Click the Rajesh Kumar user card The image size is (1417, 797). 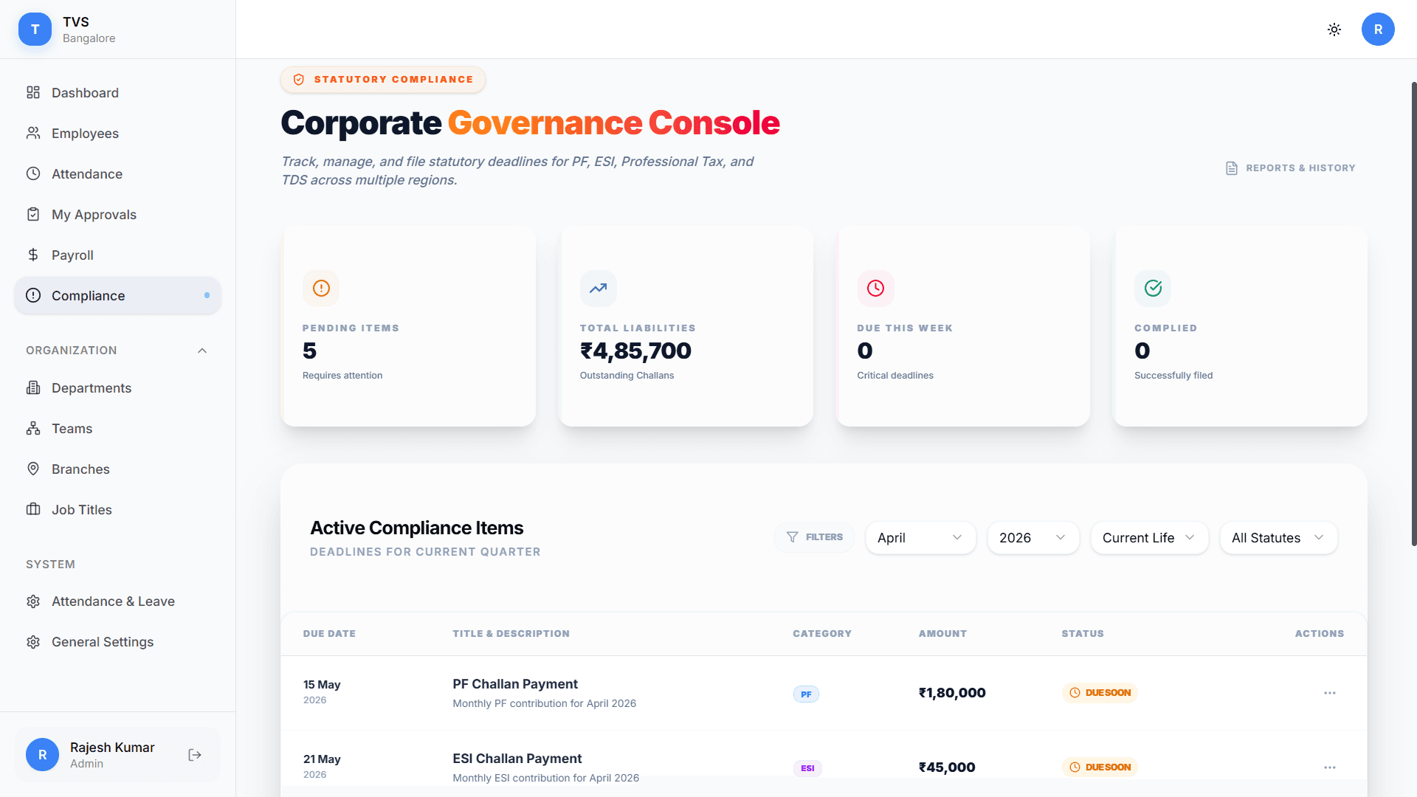(x=117, y=755)
